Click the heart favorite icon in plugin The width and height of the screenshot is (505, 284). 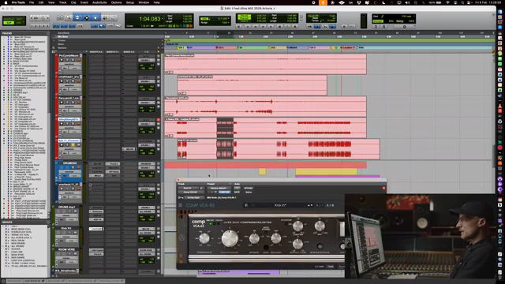(x=252, y=205)
